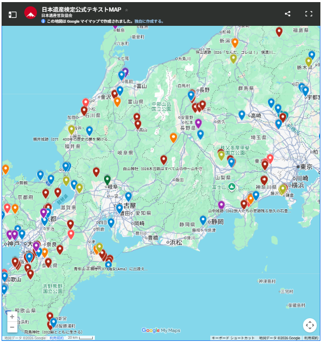This screenshot has width=322, height=343.
Task: Click the red mountain logo icon
Action: tap(31, 13)
